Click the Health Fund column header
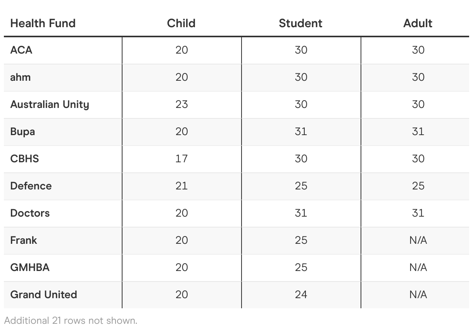The width and height of the screenshot is (473, 330). pyautogui.click(x=43, y=23)
